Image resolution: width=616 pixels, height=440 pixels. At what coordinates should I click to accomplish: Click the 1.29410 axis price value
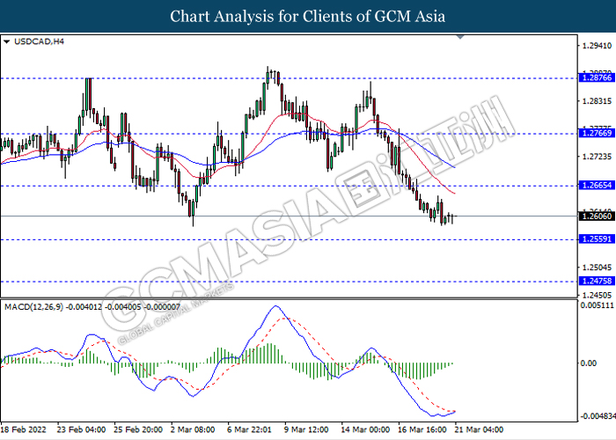click(597, 46)
